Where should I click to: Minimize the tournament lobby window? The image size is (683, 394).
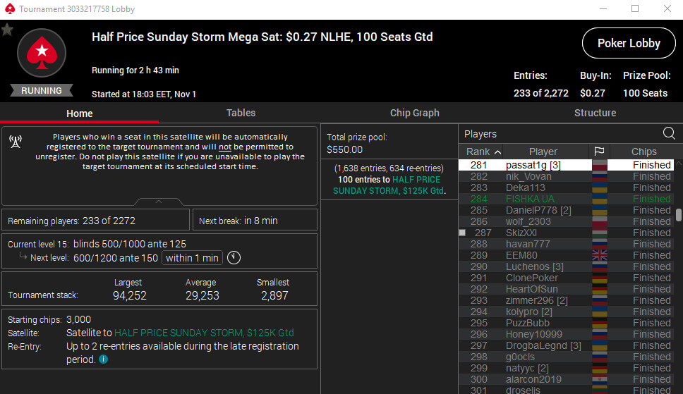tap(603, 8)
